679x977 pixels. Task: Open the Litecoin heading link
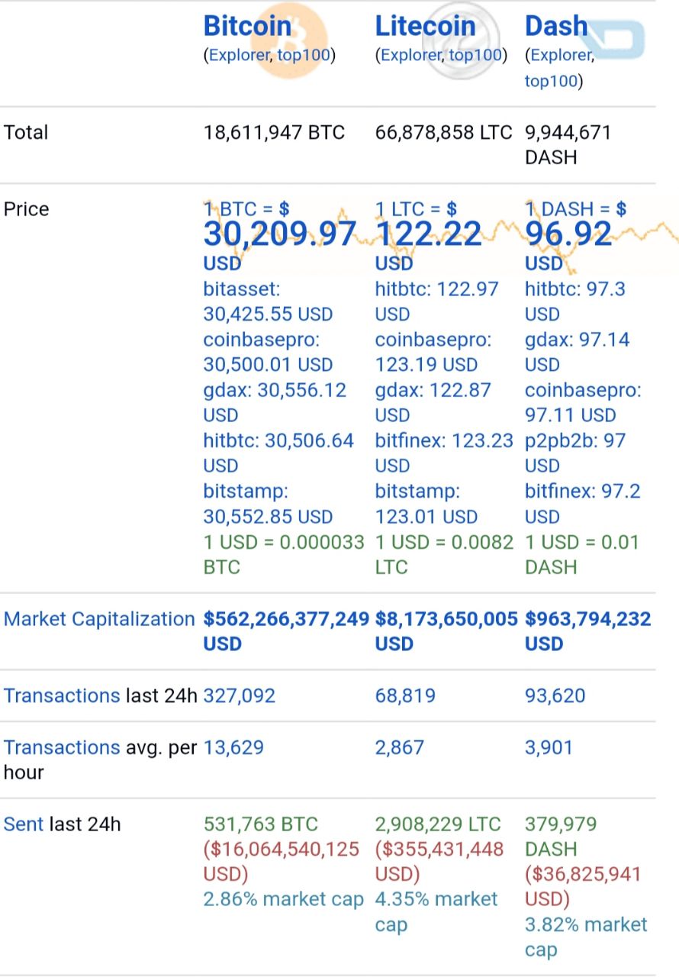coord(425,26)
